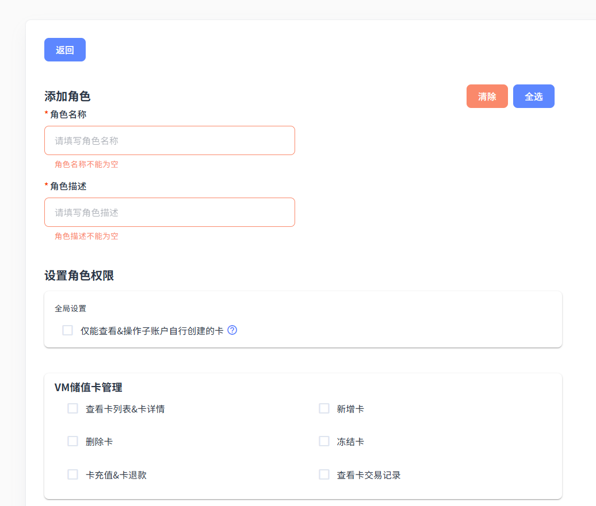Click the 角色名称不能为空 error message
This screenshot has height=506, width=596.
coord(86,164)
